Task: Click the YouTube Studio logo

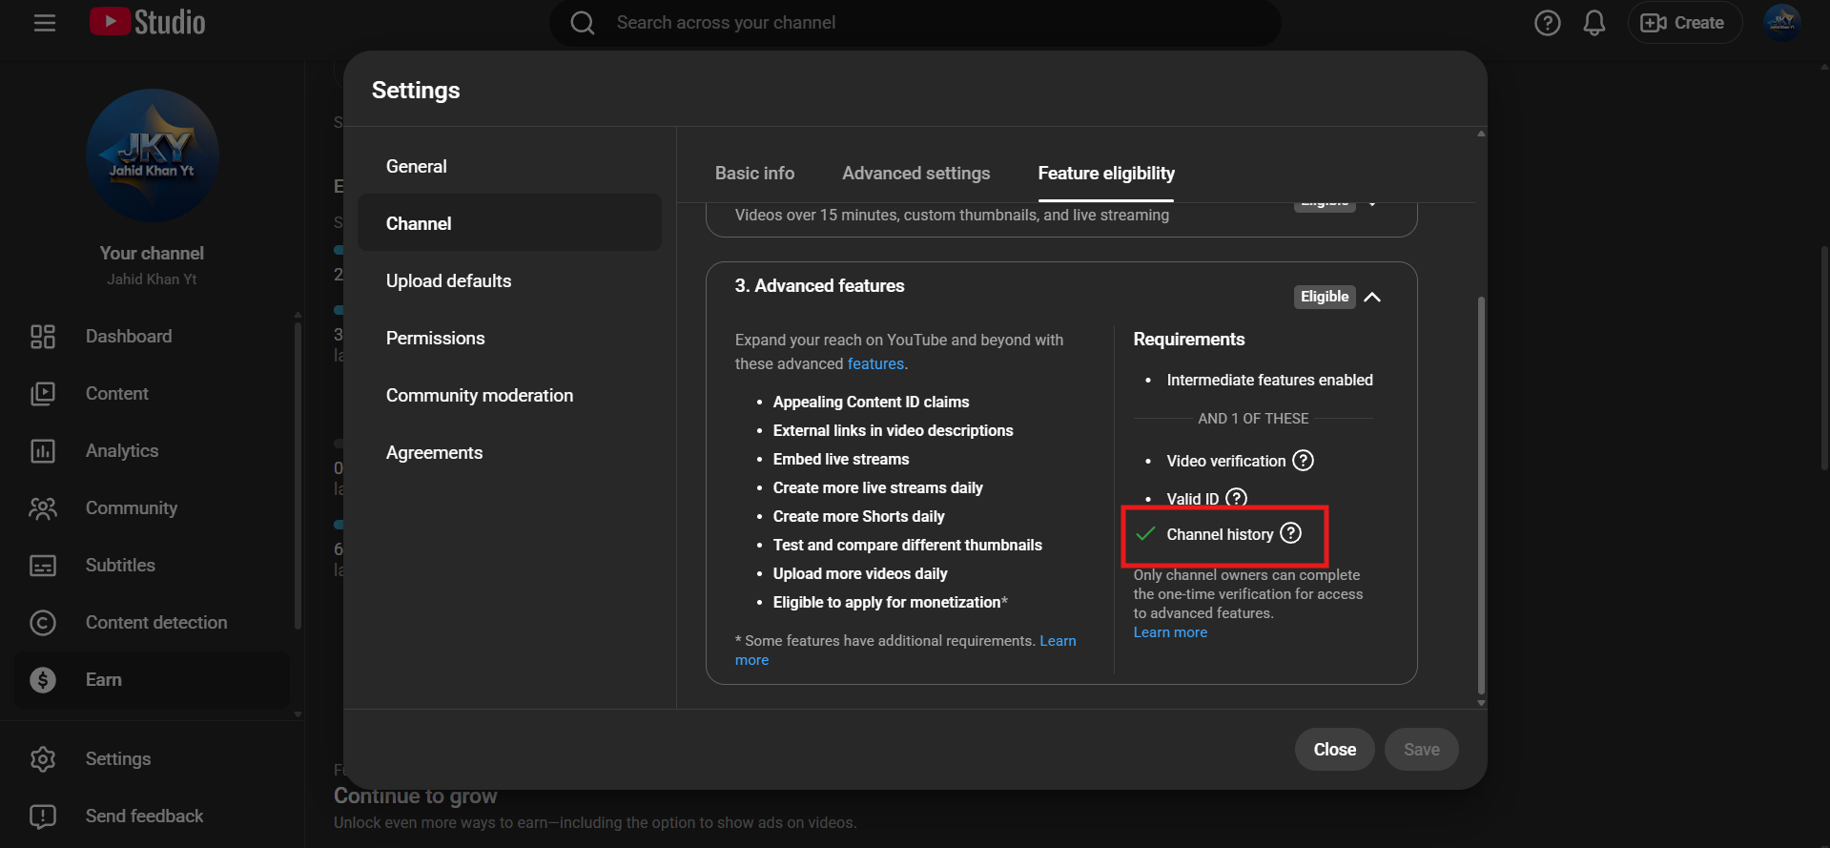Action: point(148,23)
